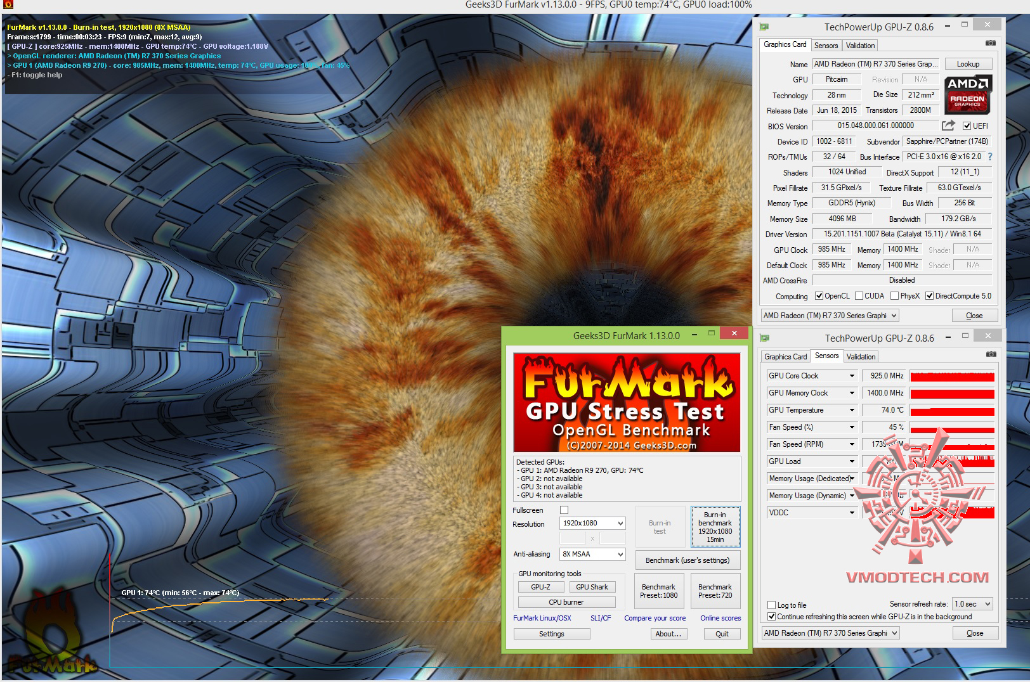Minimize the GPU-Z Sensors window
Image resolution: width=1030 pixels, height=682 pixels.
pyautogui.click(x=948, y=337)
